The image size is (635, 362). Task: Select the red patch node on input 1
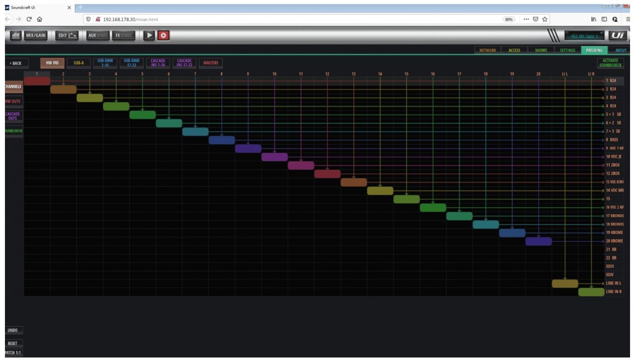(37, 81)
